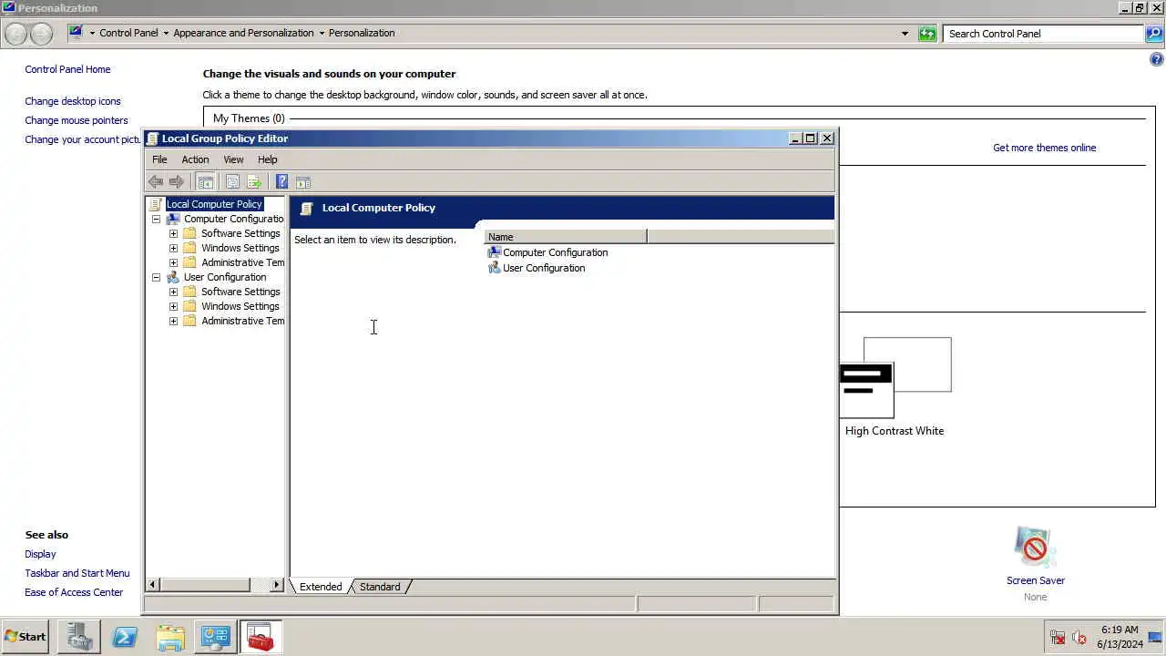This screenshot has height=656, width=1166.
Task: Open Taskbar and Start Menu link
Action: coord(77,573)
